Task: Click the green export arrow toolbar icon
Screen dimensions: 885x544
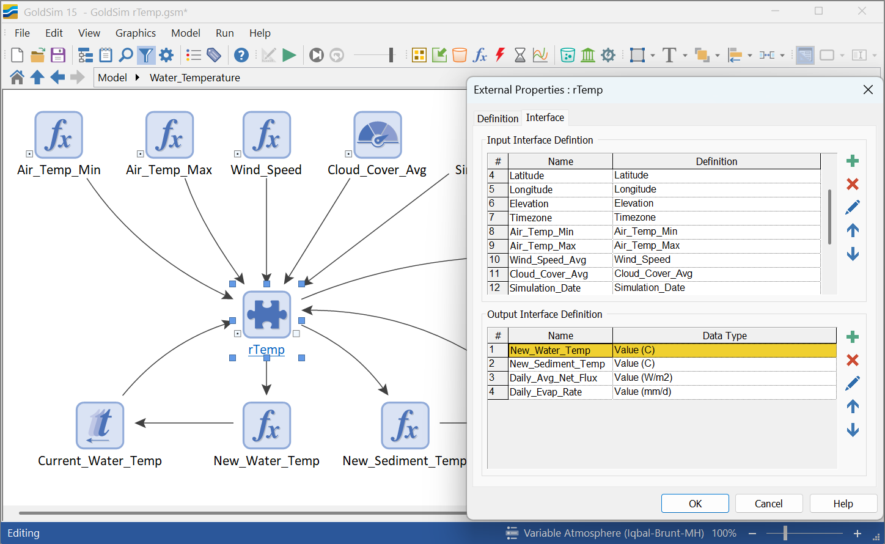Action: 439,55
